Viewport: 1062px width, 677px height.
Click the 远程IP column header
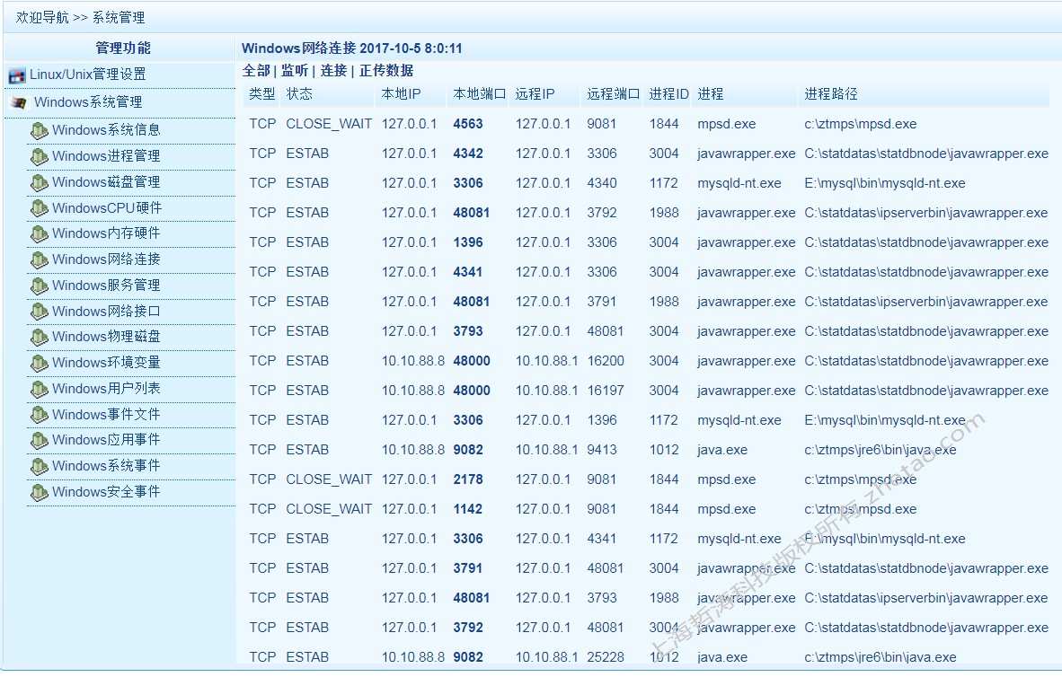tap(535, 94)
